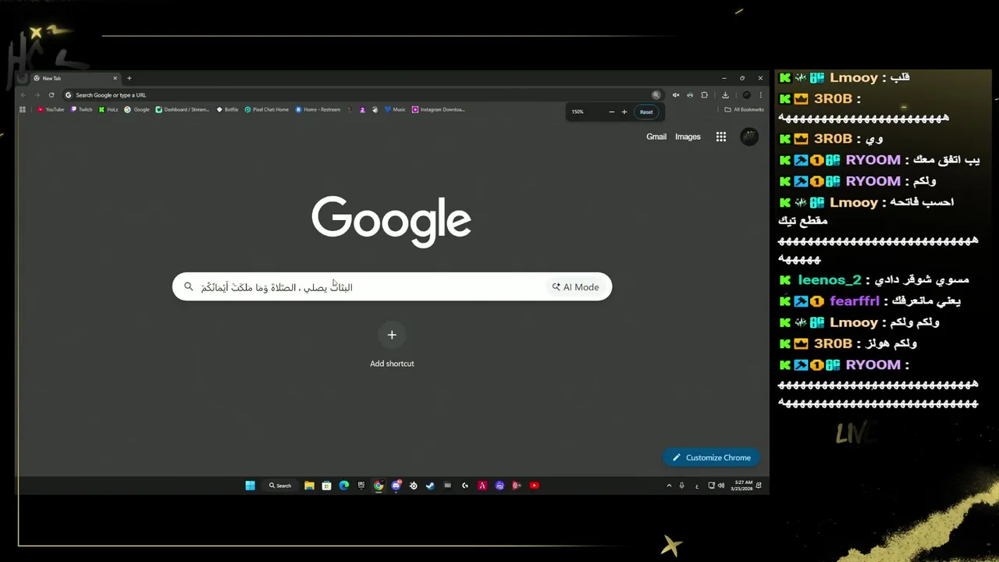
Task: Click the muted speaker icon in toolbar
Action: coord(676,95)
